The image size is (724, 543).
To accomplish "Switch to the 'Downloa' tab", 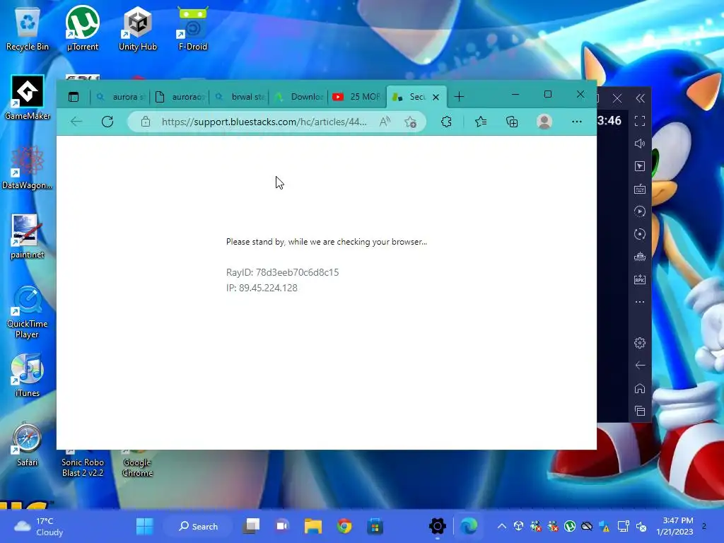I will pos(299,96).
